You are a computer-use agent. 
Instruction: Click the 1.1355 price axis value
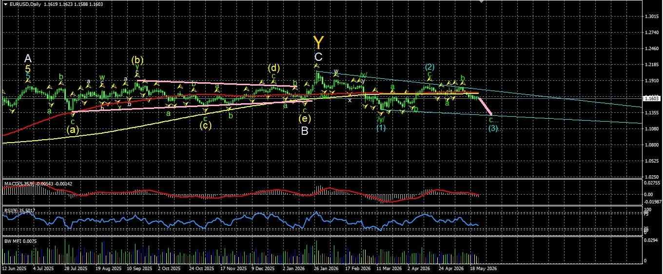point(651,113)
